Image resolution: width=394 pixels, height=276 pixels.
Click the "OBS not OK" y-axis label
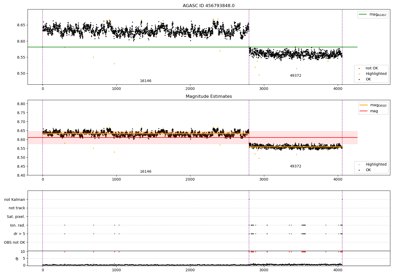pyautogui.click(x=15, y=242)
